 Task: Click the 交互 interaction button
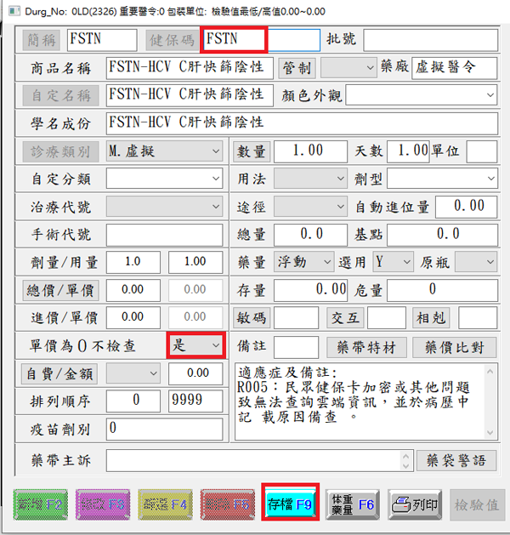(x=345, y=318)
